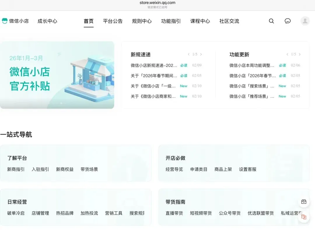Open the 微信小店官方补贴 banner
Screen dimensions: 315x230
point(57,75)
